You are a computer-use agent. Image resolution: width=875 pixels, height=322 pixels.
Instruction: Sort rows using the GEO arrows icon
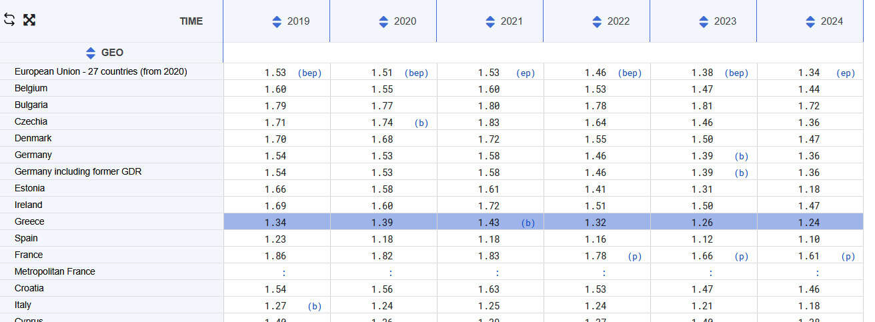[x=91, y=53]
